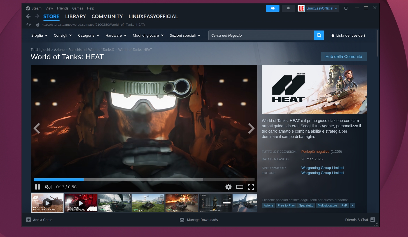The width and height of the screenshot is (408, 237).
Task: Select the Multigiocatore tag
Action: [x=327, y=205]
